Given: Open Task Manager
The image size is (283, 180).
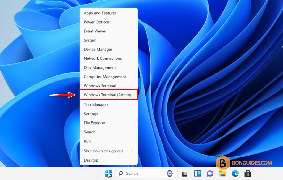Looking at the screenshot, I should (x=108, y=105).
